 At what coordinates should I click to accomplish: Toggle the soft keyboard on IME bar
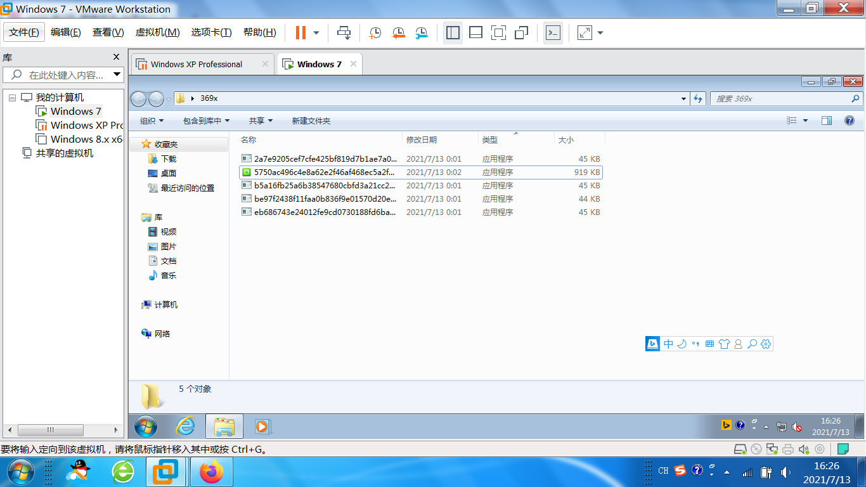click(709, 344)
